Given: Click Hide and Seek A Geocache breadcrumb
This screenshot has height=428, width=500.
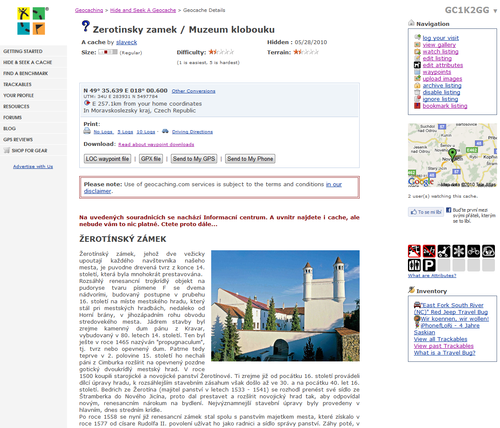Looking at the screenshot, I should click(143, 10).
